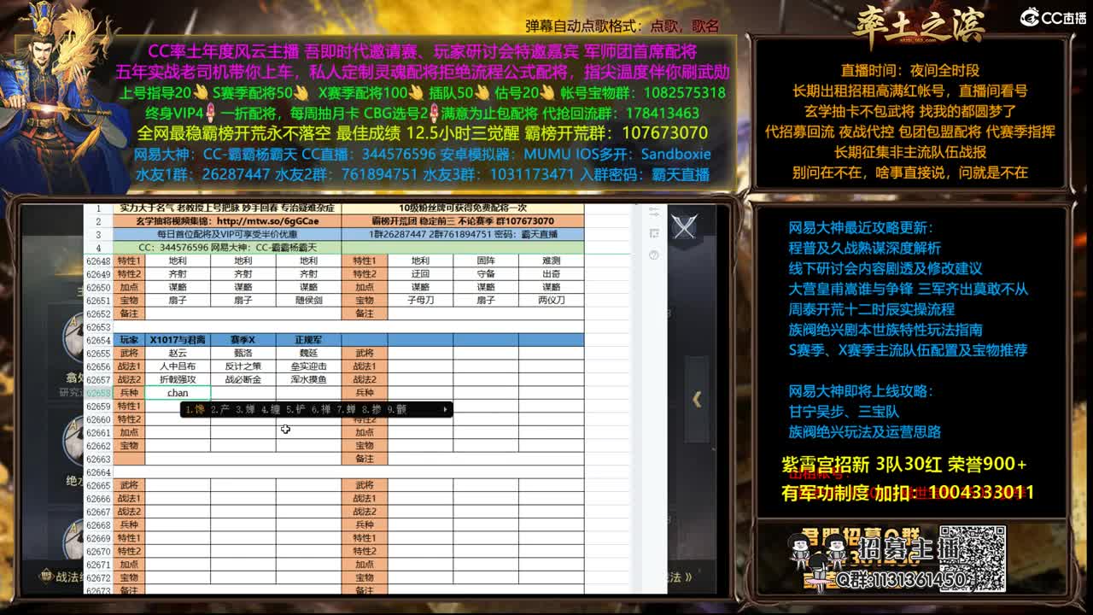Click the editing cell containing "chan"
This screenshot has width=1093, height=615.
[x=178, y=393]
